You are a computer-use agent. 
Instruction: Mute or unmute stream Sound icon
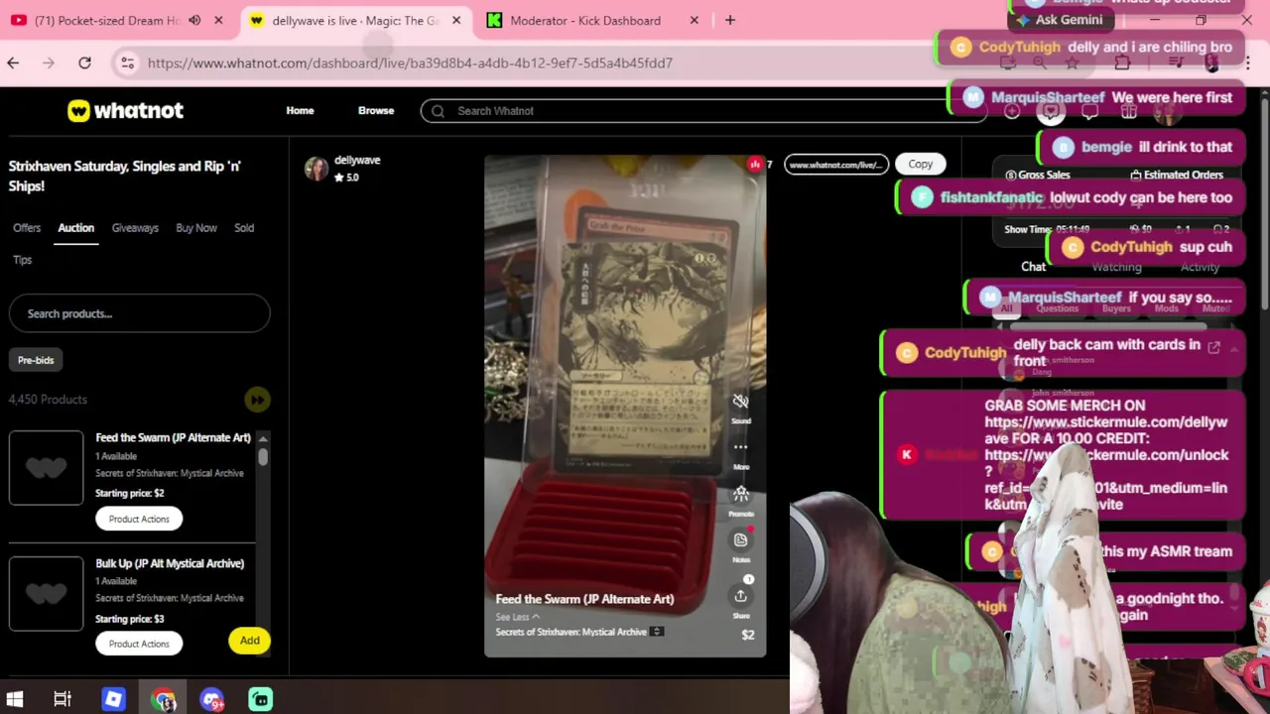point(740,402)
